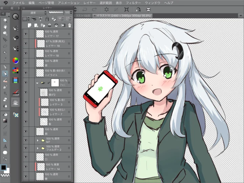244x183 pixels.
Task: Pick the Hand move tool
Action: 5,26
